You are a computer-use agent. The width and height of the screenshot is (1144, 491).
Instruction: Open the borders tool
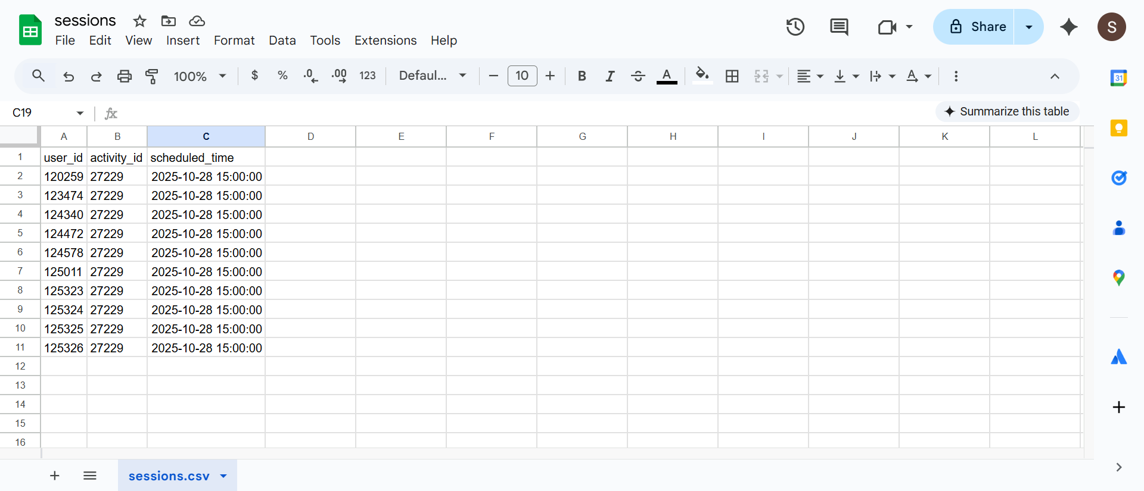(x=732, y=76)
